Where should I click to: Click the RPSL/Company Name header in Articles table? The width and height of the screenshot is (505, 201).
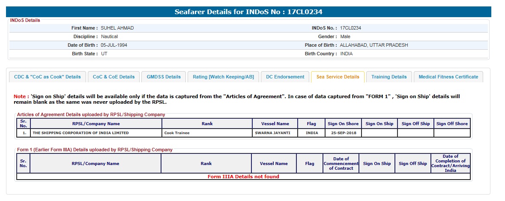click(x=96, y=124)
